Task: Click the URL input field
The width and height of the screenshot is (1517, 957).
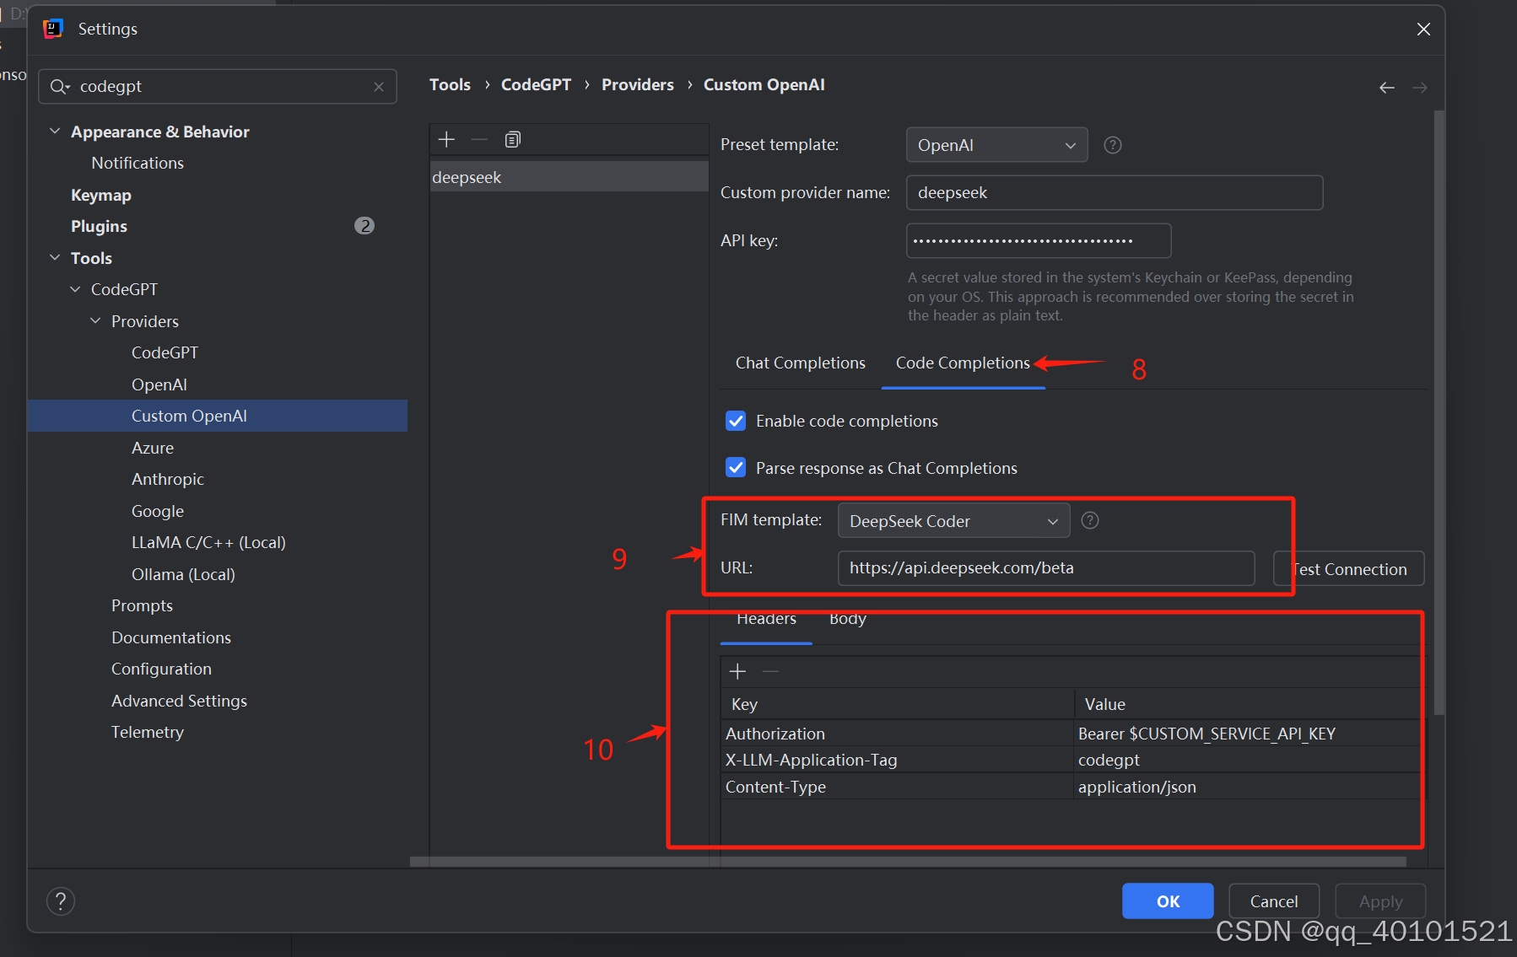Action: (x=1046, y=568)
